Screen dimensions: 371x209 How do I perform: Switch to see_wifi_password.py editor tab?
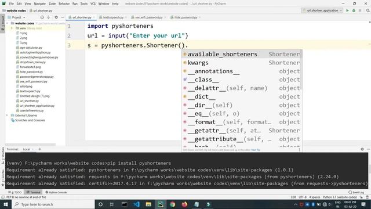coord(148,17)
